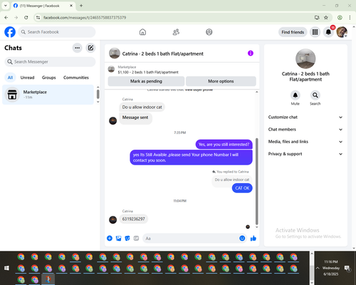356x285 pixels.
Task: Open the Windows action center notifications
Action: point(347,269)
